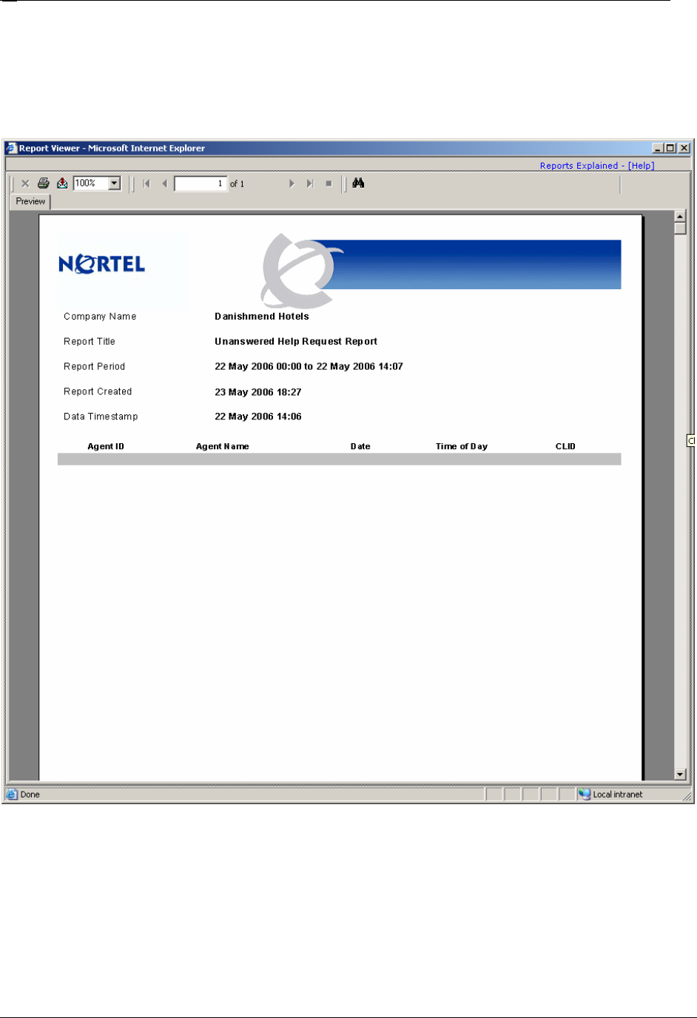Click the Nortel logo image
Image resolution: width=697 pixels, height=1018 pixels.
102,264
